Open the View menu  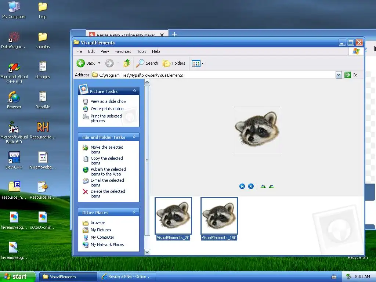105,51
